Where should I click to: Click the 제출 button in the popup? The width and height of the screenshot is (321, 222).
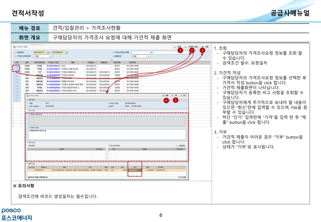pyautogui.click(x=165, y=96)
